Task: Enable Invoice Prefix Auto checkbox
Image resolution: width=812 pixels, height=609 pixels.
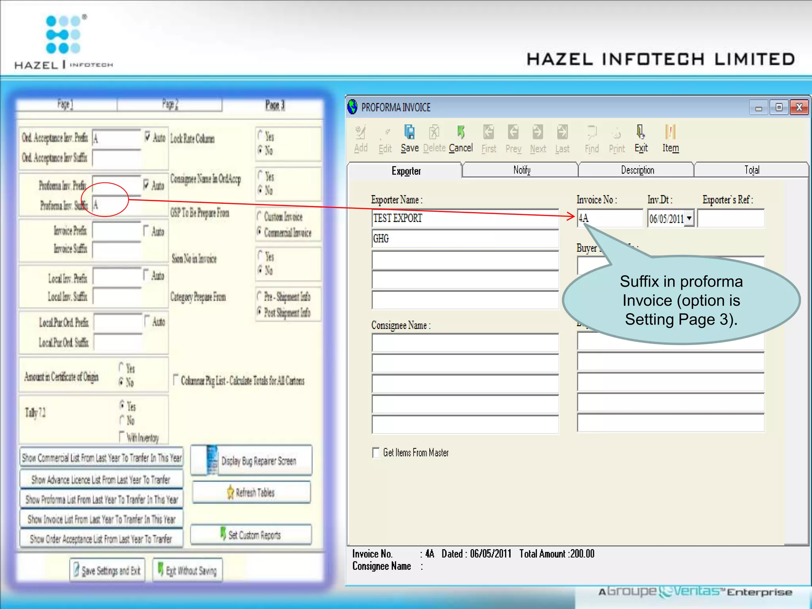Action: click(146, 231)
